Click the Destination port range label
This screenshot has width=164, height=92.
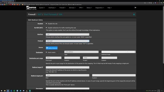[36, 58]
